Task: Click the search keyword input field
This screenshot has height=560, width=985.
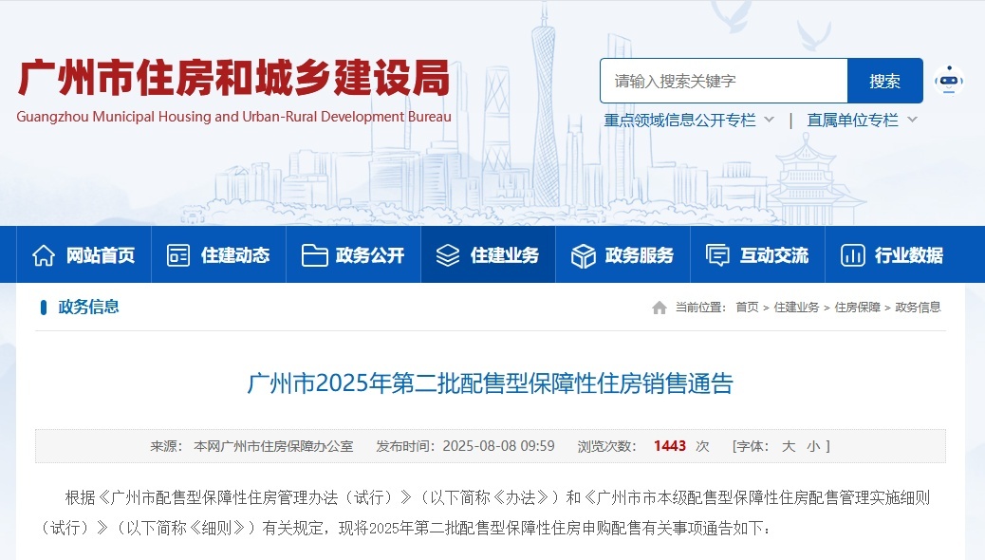Action: click(x=723, y=82)
